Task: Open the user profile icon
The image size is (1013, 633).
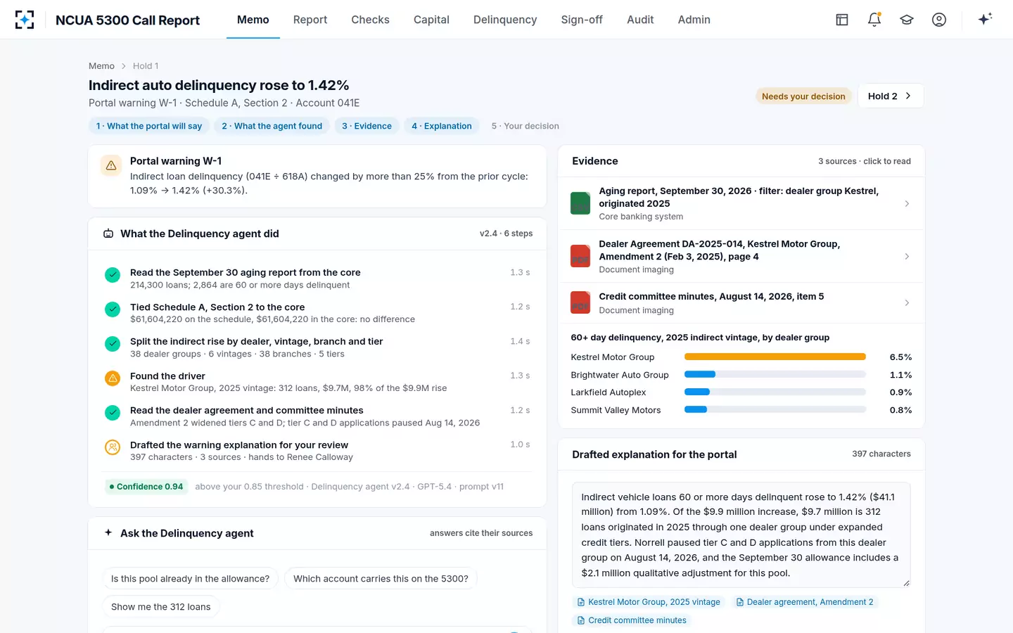Action: coord(939,20)
